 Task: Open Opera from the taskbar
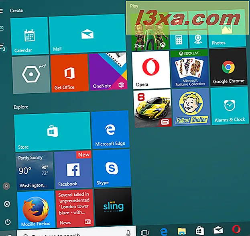coord(236,229)
